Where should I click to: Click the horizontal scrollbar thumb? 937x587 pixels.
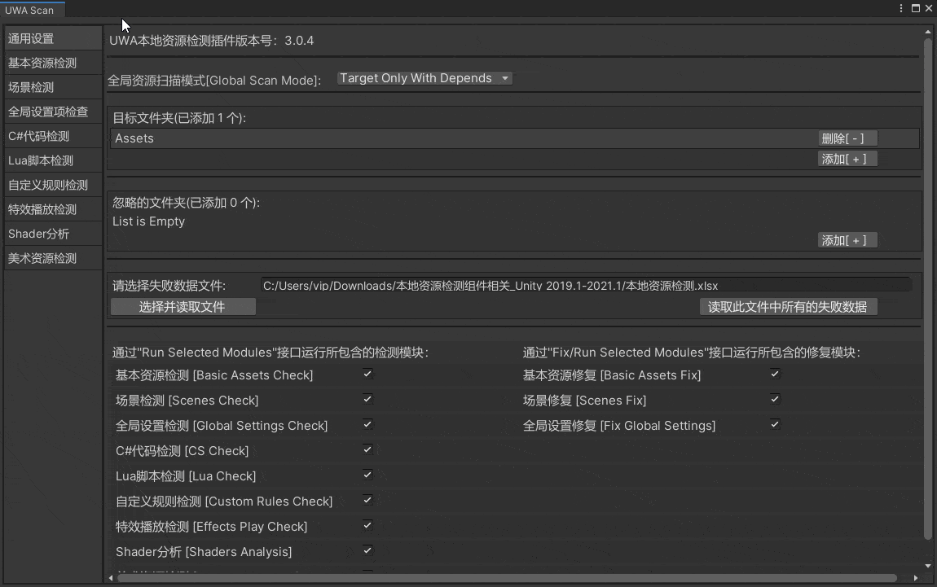pos(507,578)
